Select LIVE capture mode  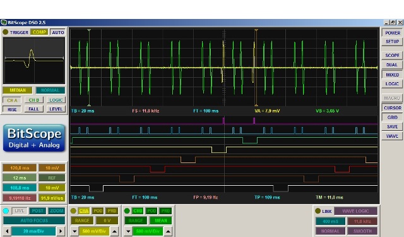click(20, 211)
